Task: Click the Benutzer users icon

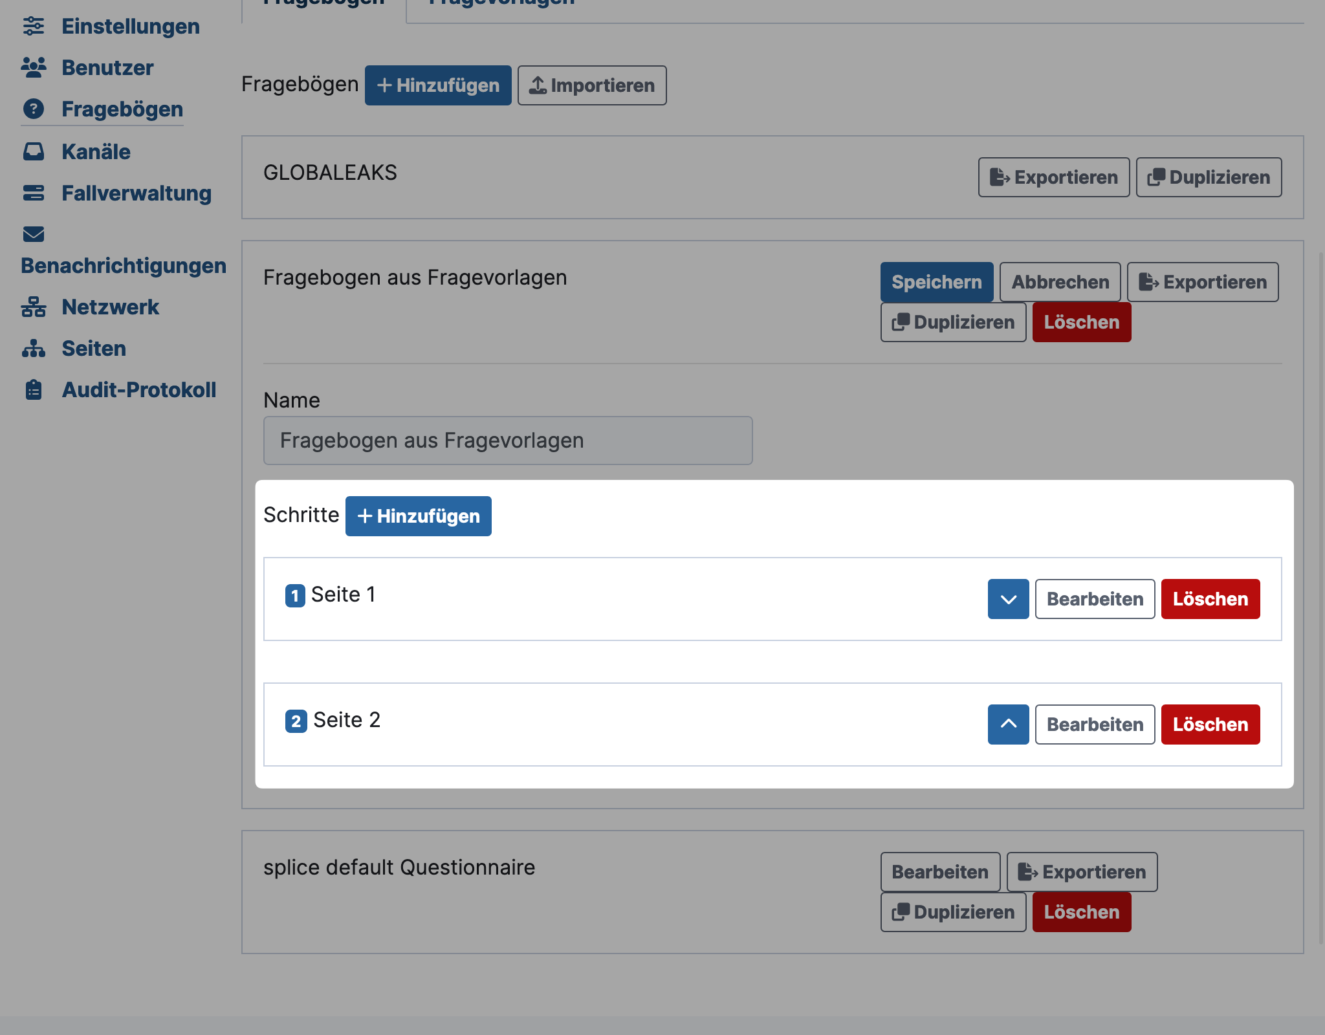Action: pos(34,68)
